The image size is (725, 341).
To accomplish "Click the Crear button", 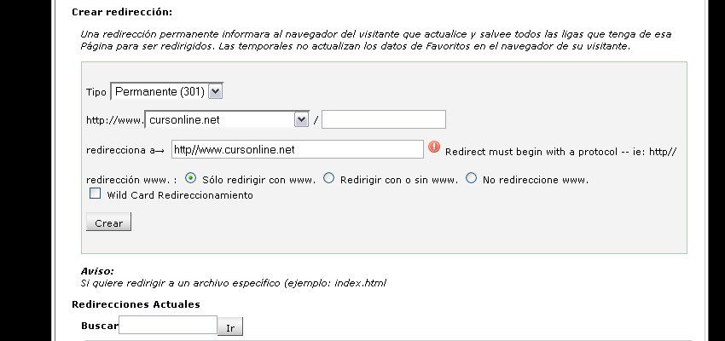I will click(x=108, y=222).
